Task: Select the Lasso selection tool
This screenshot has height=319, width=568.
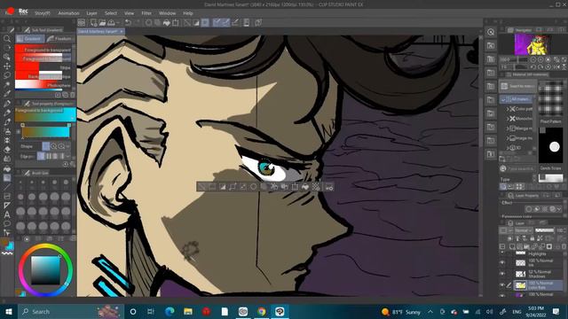Action: coord(7,75)
